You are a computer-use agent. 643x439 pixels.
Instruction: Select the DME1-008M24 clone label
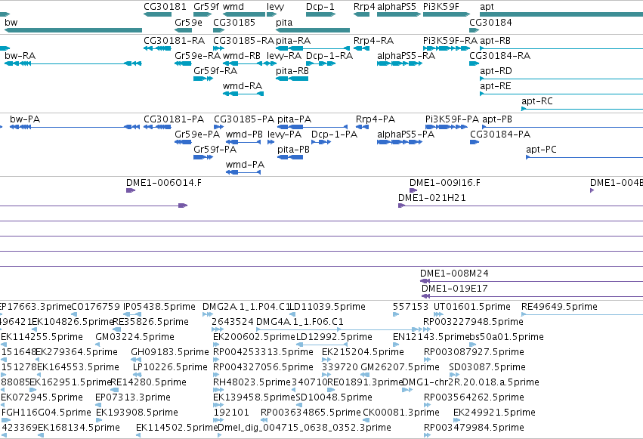454,273
